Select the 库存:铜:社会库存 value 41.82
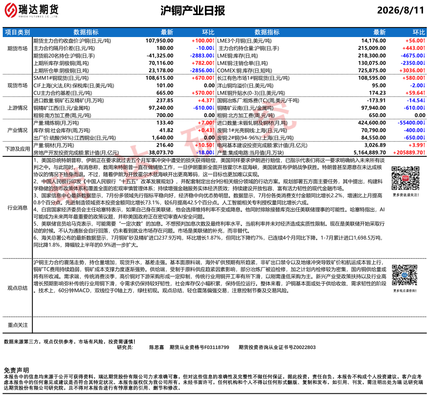Image resolution: width=429 pixels, height=396 pixels. pos(166,130)
